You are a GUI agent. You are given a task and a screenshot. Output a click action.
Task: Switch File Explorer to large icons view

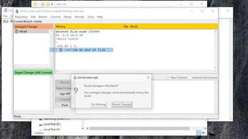(204, 133)
